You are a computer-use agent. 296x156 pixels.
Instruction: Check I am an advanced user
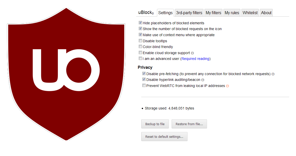140,58
